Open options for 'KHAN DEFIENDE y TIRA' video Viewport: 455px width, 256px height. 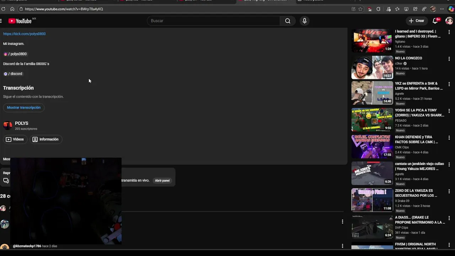pos(449,138)
